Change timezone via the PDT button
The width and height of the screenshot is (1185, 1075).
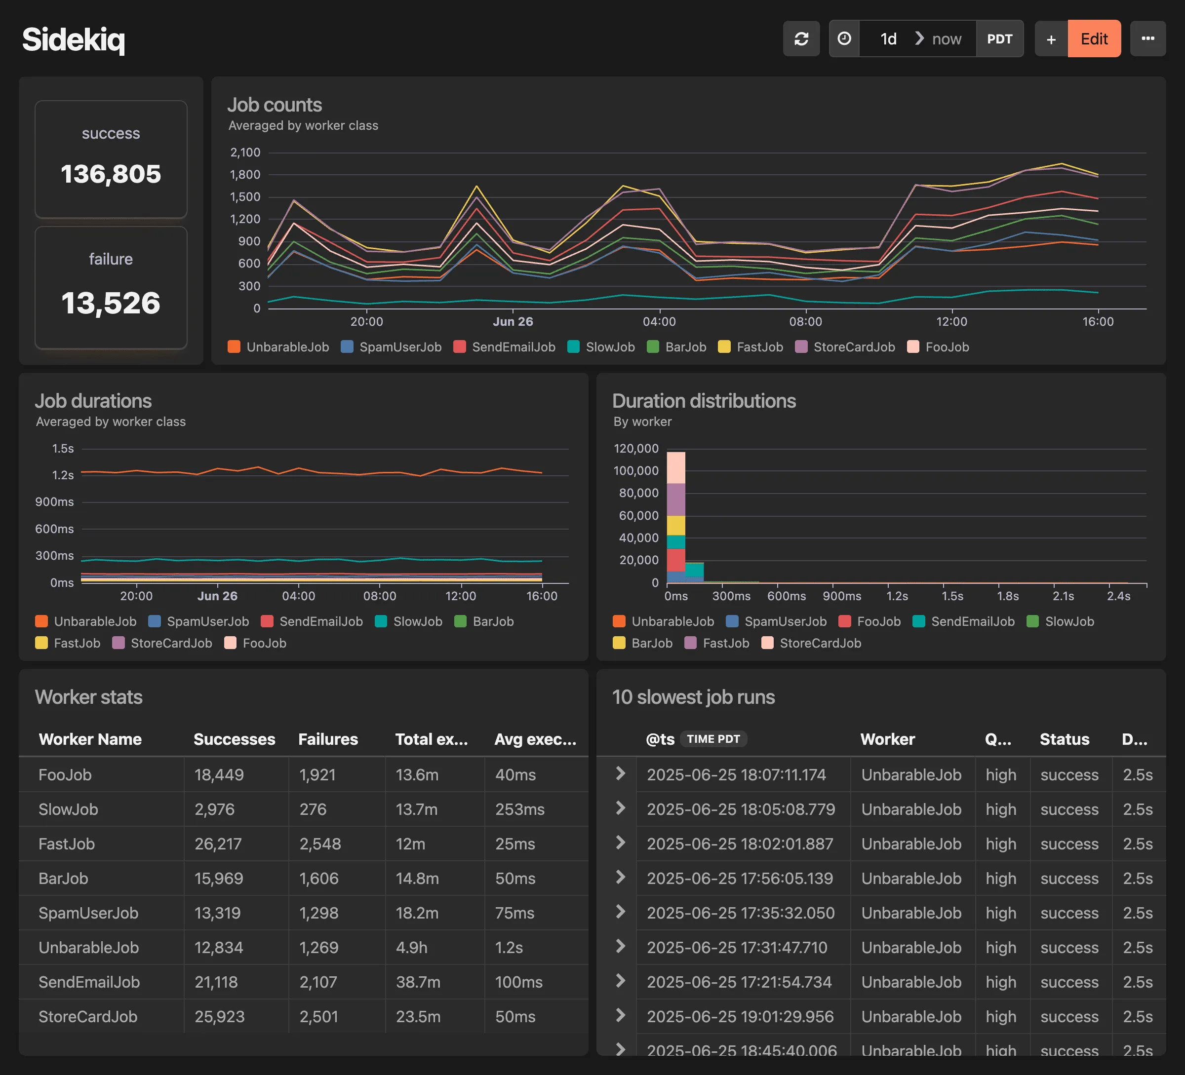(x=999, y=38)
